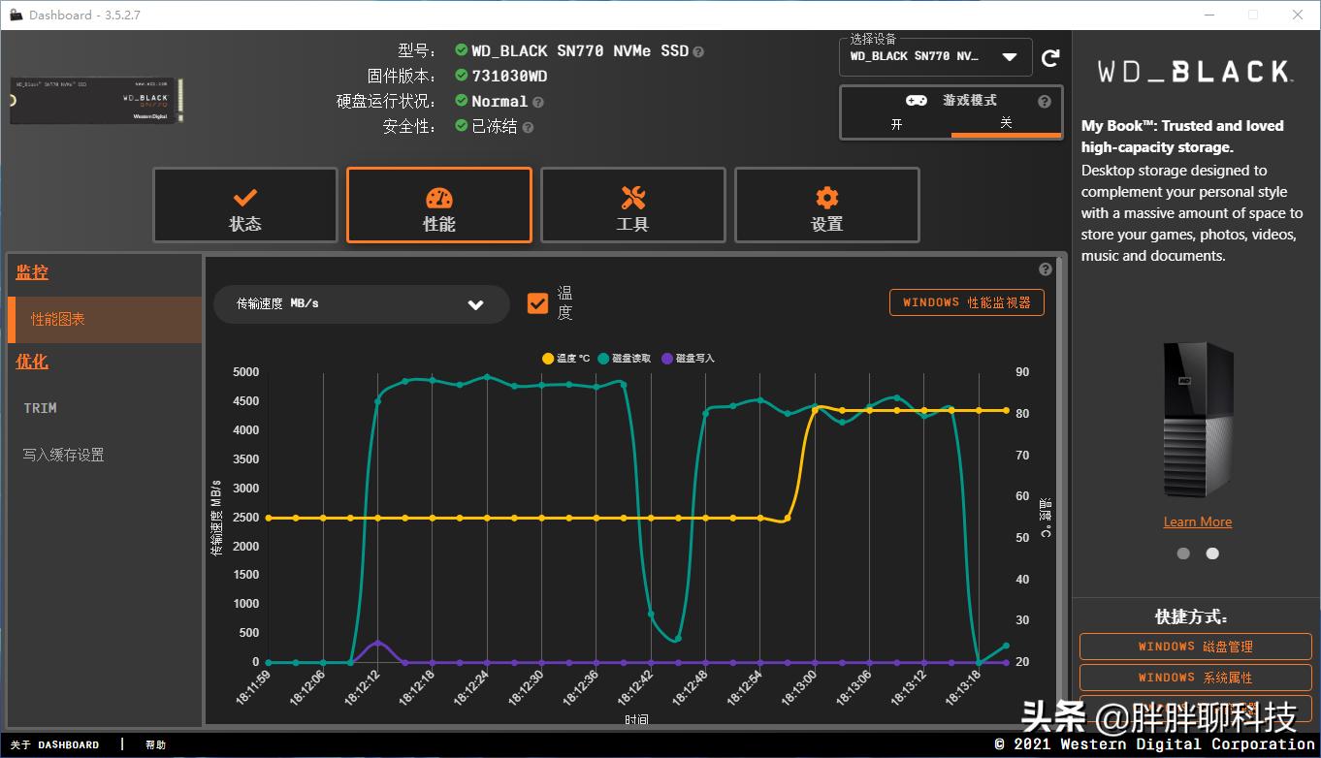The image size is (1321, 758).
Task: Click the gamepad icon in 游戏模式 panel
Action: (916, 100)
